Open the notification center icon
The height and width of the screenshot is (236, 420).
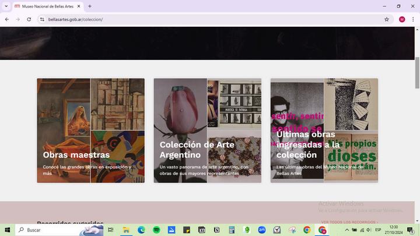pyautogui.click(x=410, y=230)
